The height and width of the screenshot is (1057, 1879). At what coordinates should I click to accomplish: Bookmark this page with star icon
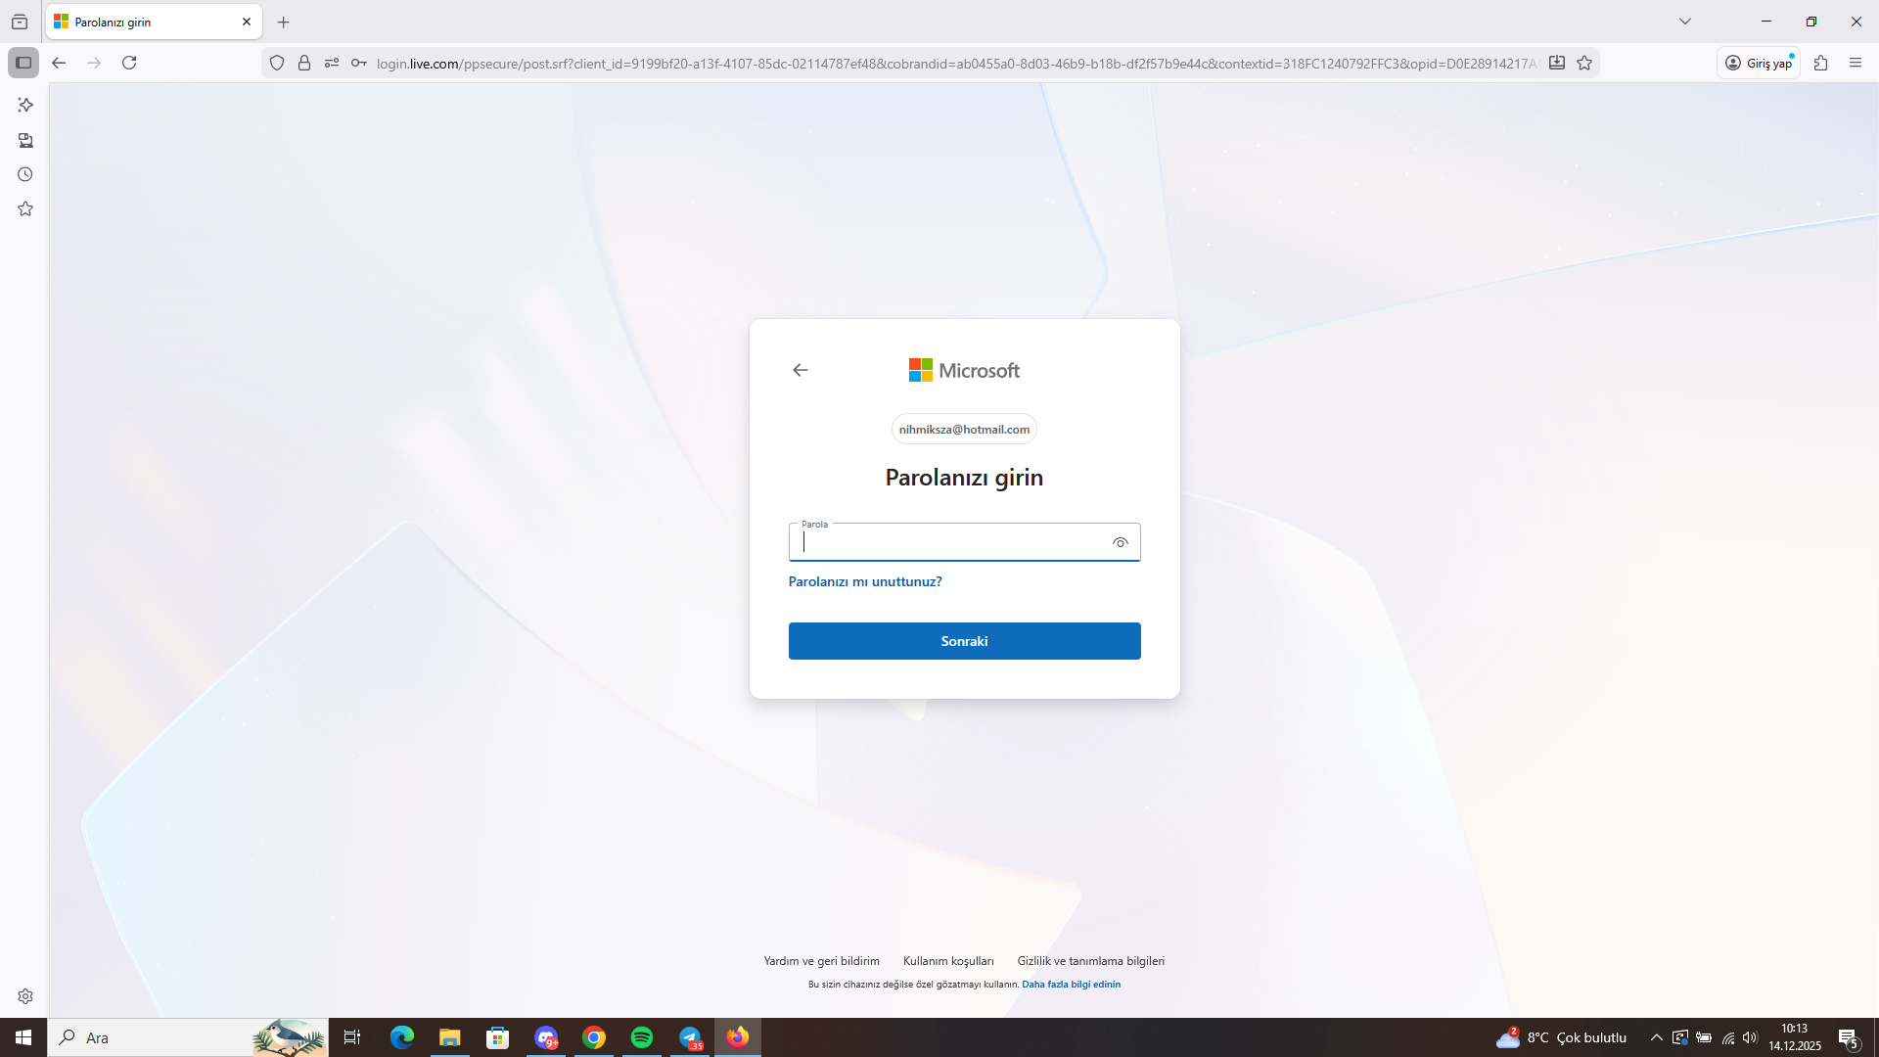tap(1584, 63)
